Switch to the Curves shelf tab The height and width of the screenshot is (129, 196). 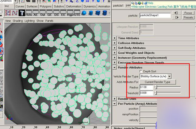pos(20,6)
